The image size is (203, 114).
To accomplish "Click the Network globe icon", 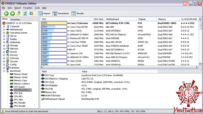I will click(8, 49).
